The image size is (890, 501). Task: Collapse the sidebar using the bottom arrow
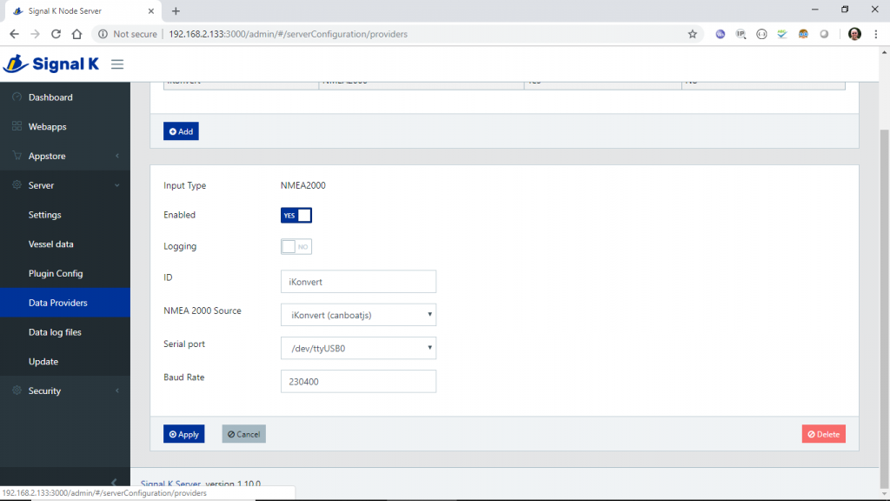113,483
